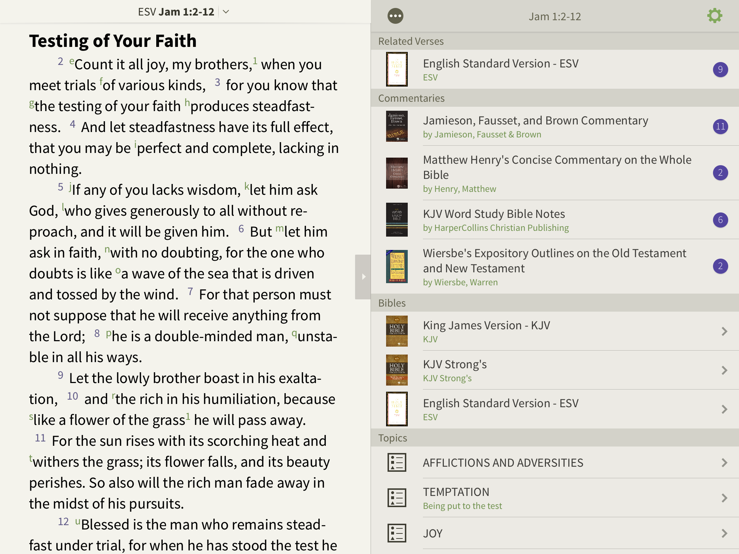The width and height of the screenshot is (739, 554).
Task: Tap the 2 badge for Wiersbe's Outlines
Action: click(x=720, y=266)
